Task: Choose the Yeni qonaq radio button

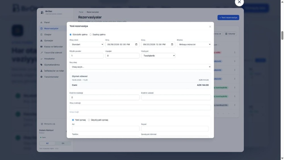Action: [x=73, y=120]
